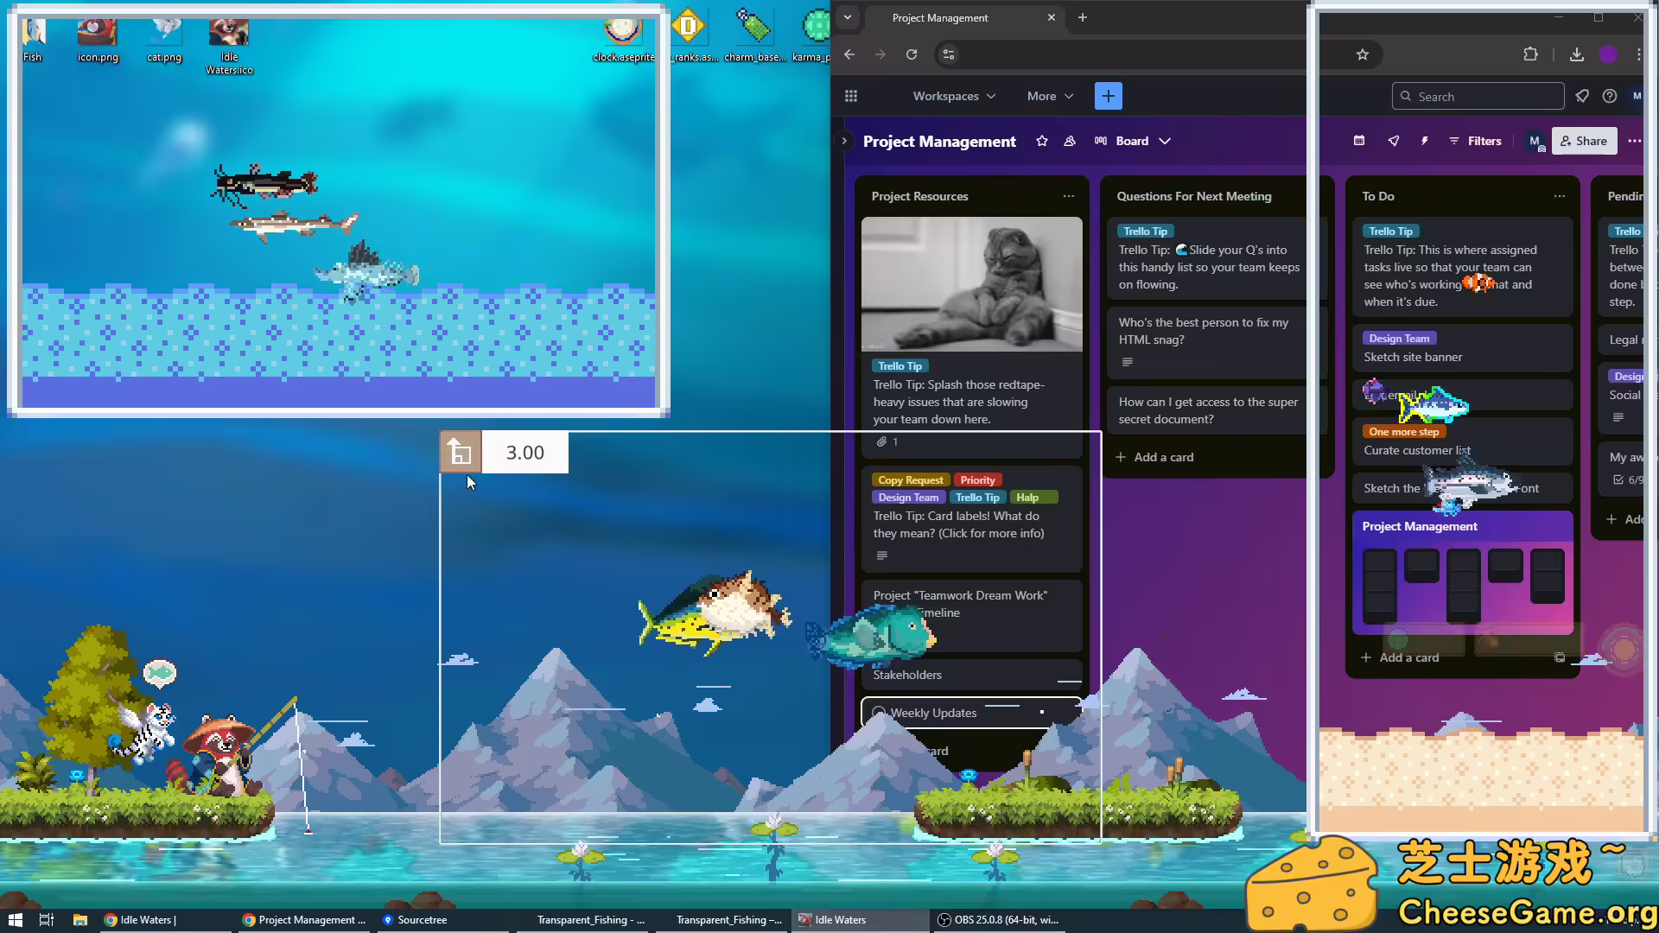The image size is (1659, 933).
Task: Open the calendar view icon in board header
Action: [1358, 140]
